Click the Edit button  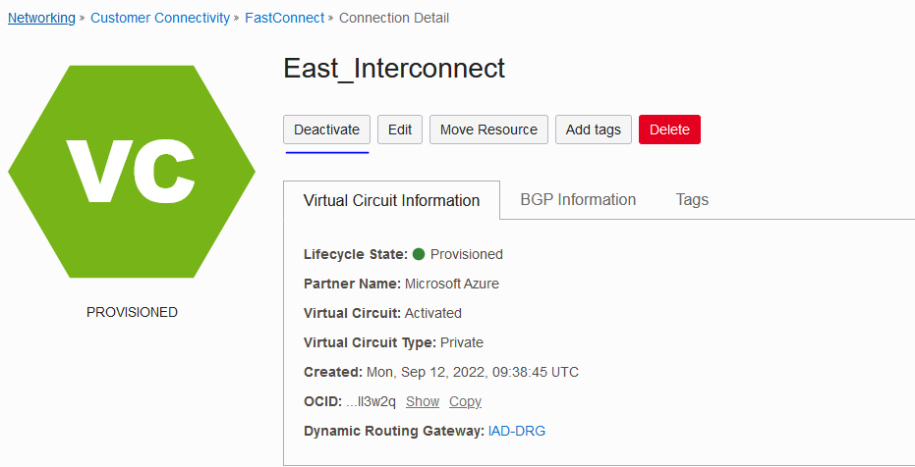(400, 130)
